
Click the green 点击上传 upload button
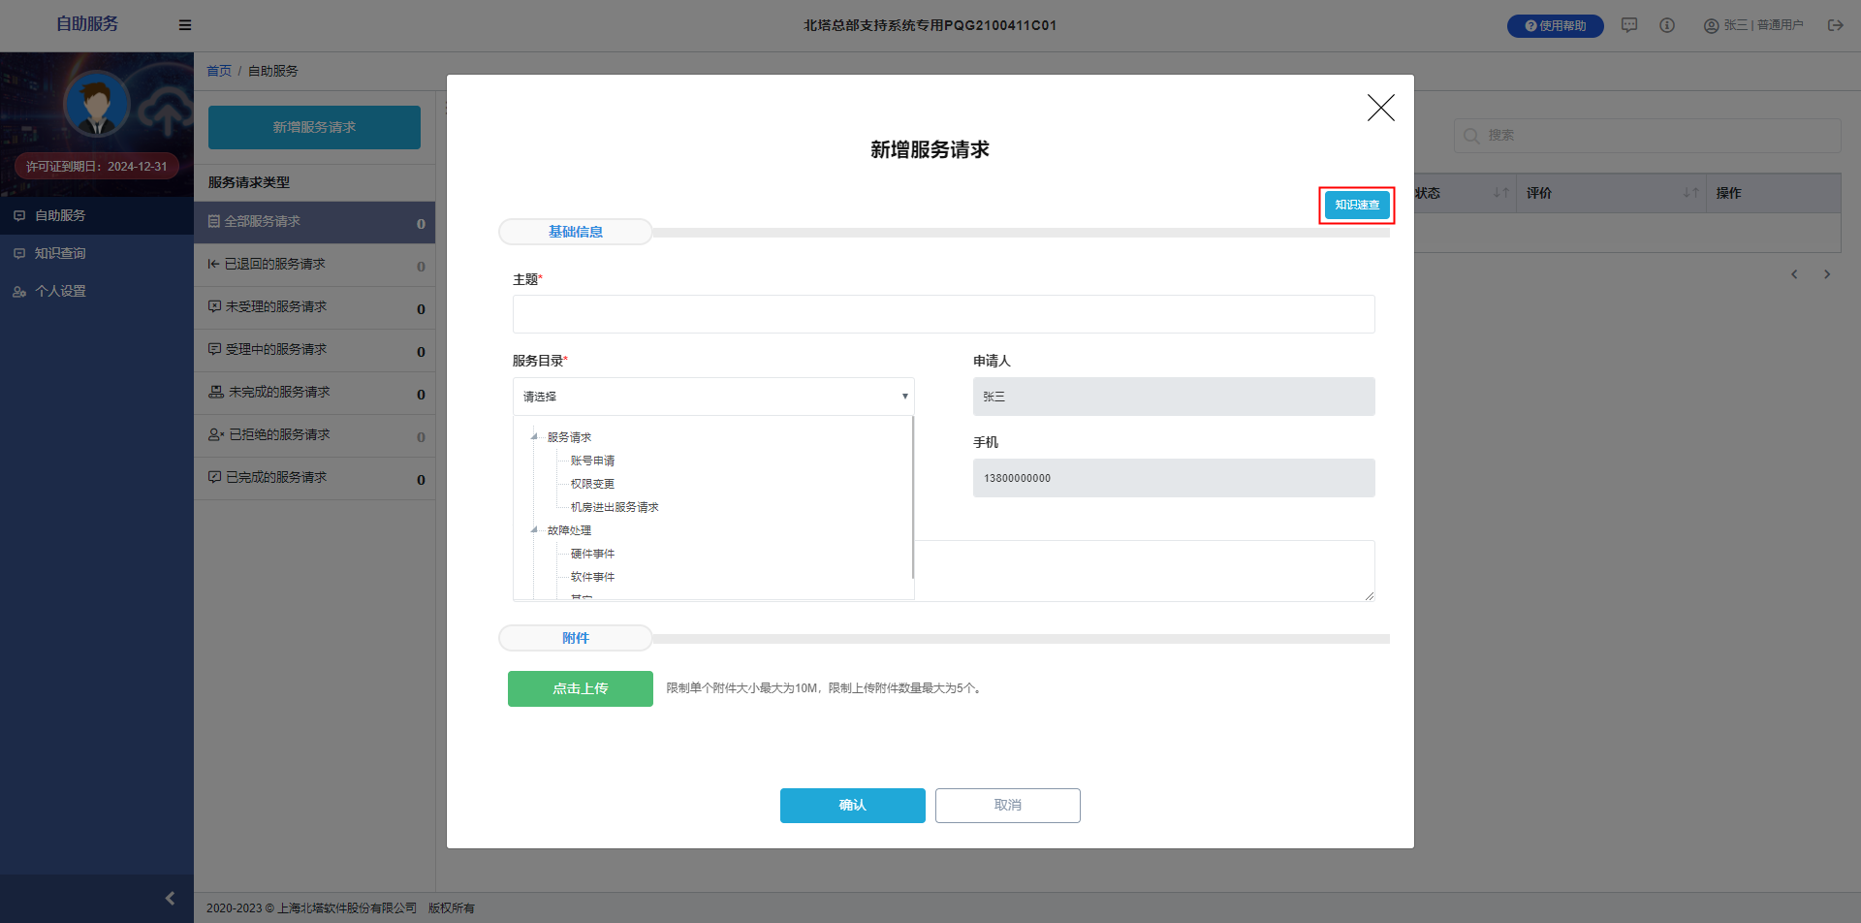580,688
